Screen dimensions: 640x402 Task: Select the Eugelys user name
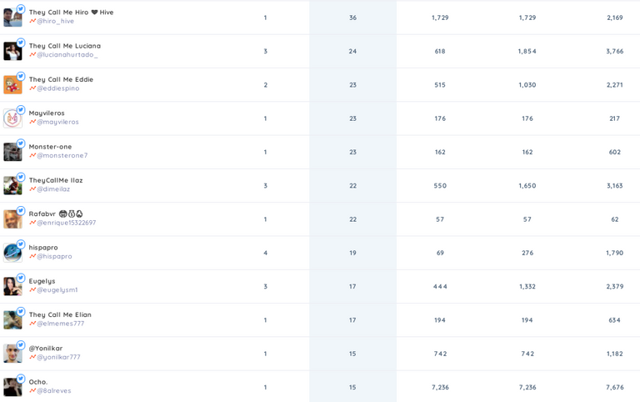tap(42, 281)
